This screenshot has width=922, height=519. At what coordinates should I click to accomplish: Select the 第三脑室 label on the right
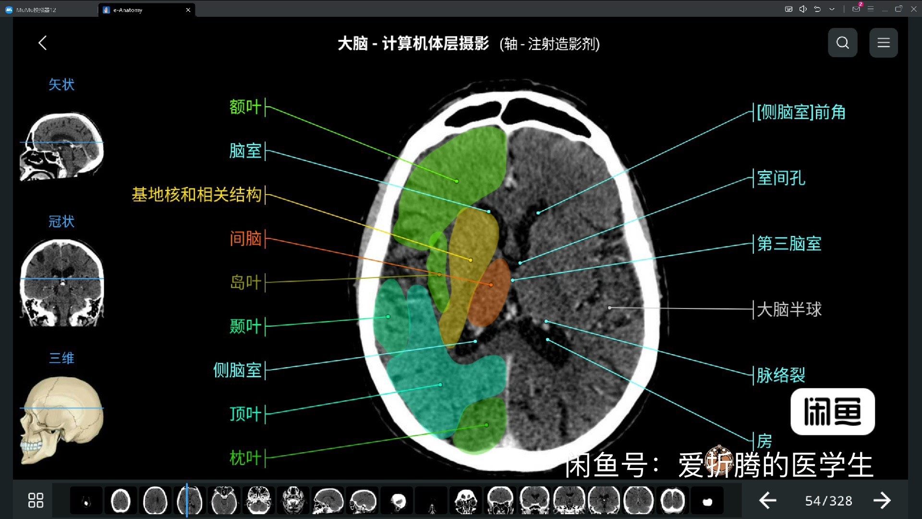pyautogui.click(x=789, y=244)
